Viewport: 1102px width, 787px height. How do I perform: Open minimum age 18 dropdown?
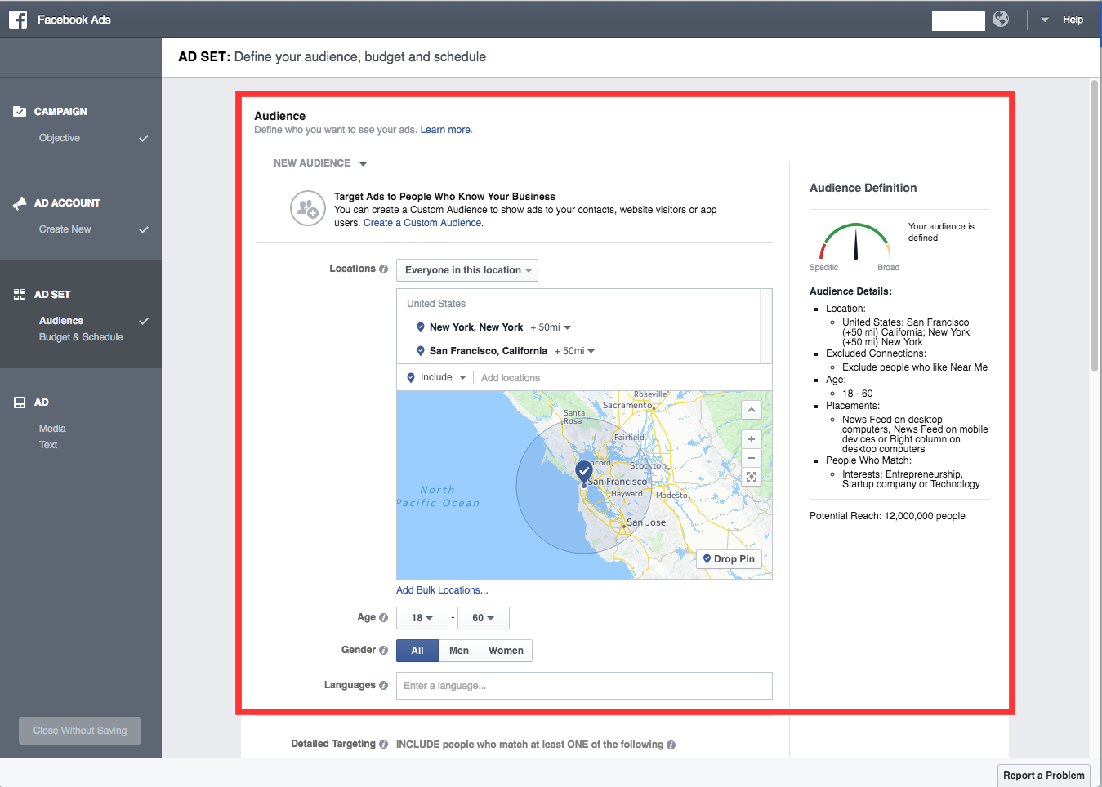tap(422, 618)
